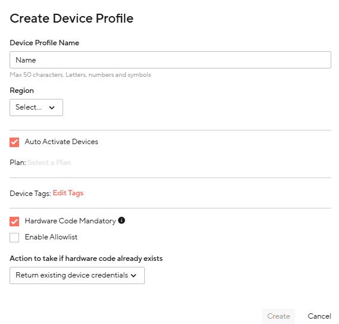This screenshot has width=339, height=324.
Task: Click the Max 50 characters hint text
Action: click(x=80, y=75)
